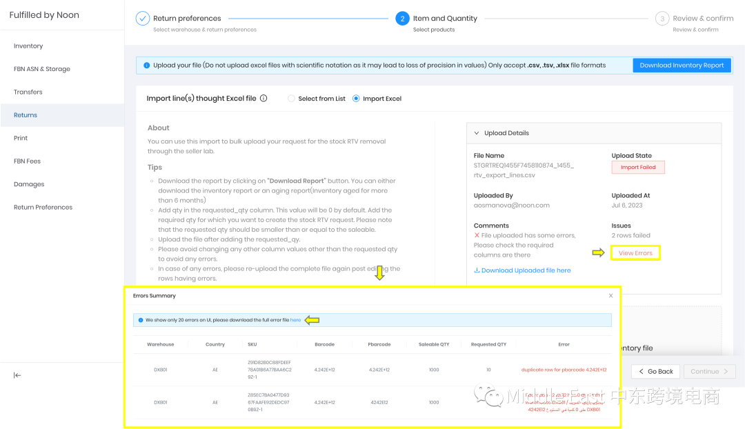
Task: Click the step 3 Review & confirm circle
Action: tap(662, 19)
